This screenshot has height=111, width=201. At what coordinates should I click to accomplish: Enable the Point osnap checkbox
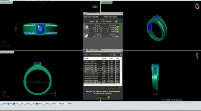(x=2, y=104)
